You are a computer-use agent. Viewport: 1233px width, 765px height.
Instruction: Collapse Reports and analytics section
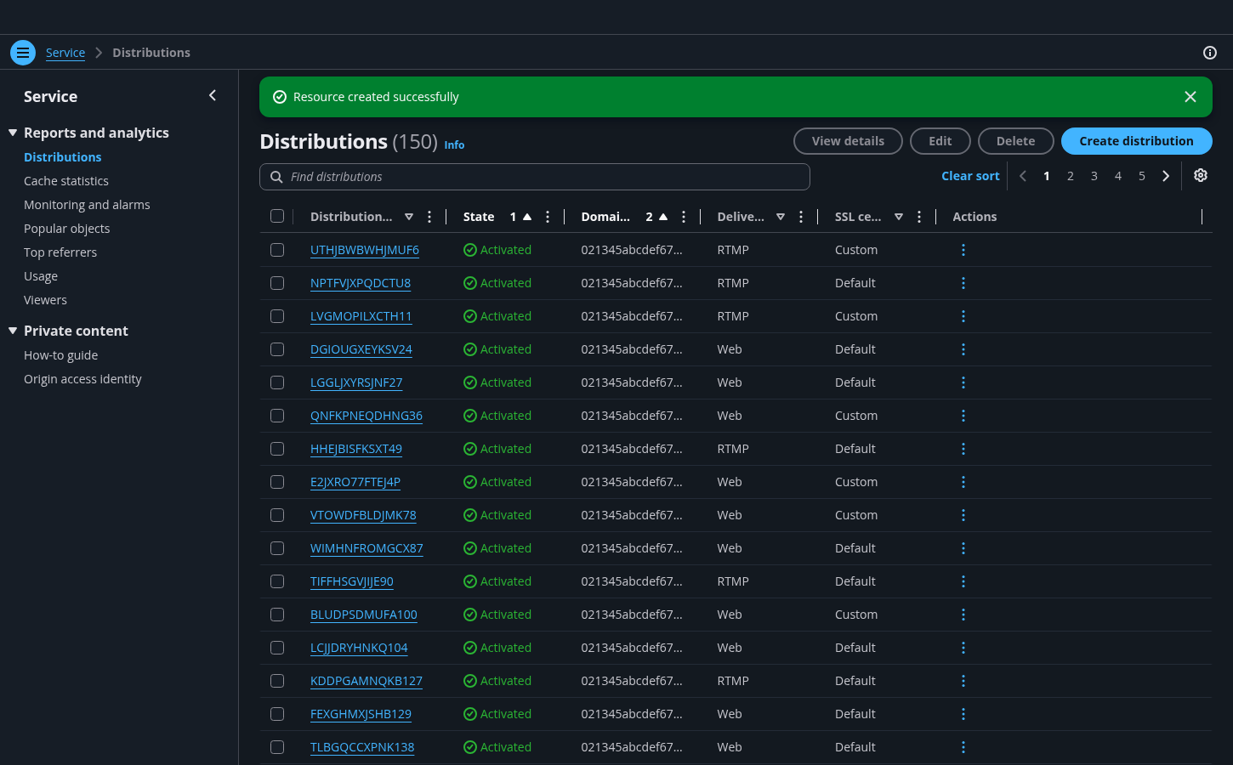[x=13, y=133]
